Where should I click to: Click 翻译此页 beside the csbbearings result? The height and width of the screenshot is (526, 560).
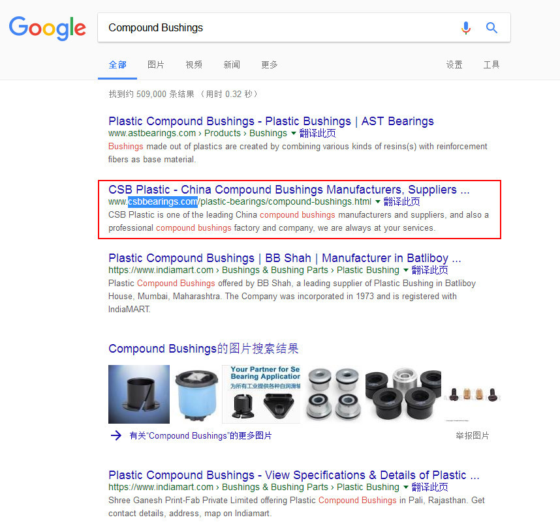401,202
